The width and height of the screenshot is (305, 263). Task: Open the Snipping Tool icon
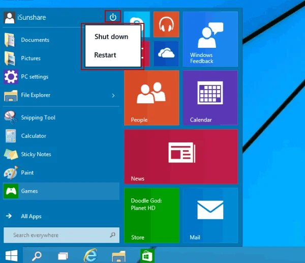click(x=11, y=118)
